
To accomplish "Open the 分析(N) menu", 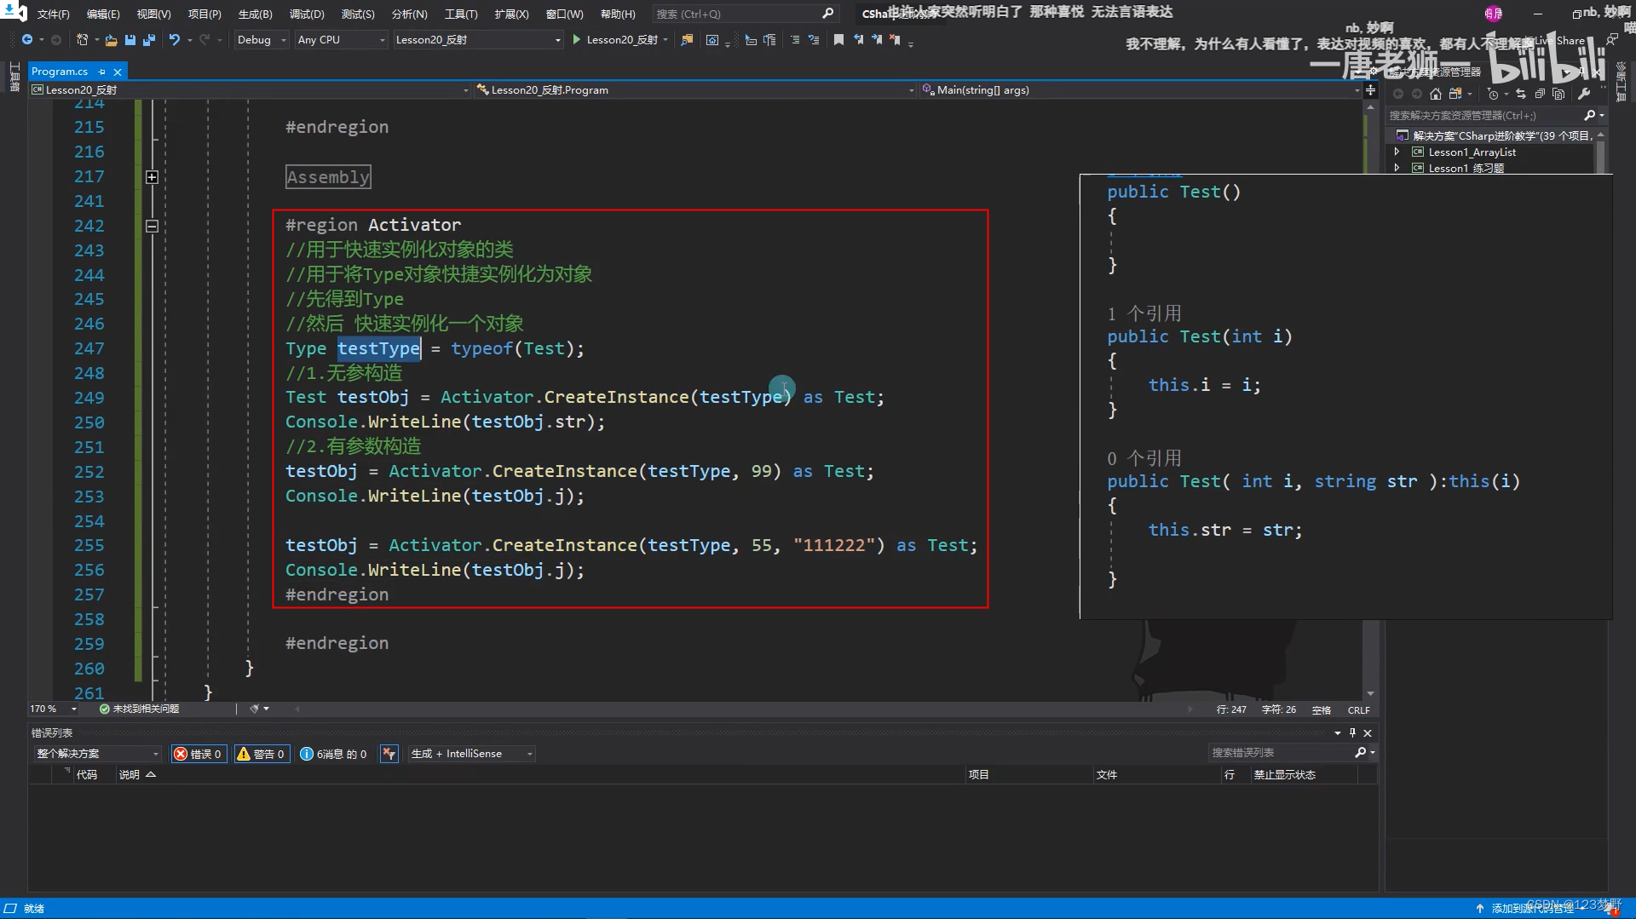I will click(409, 14).
